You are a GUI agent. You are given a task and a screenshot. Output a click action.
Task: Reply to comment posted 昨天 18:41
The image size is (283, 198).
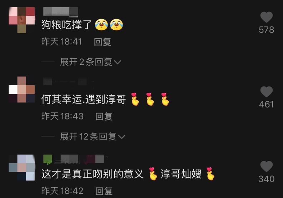click(x=103, y=42)
